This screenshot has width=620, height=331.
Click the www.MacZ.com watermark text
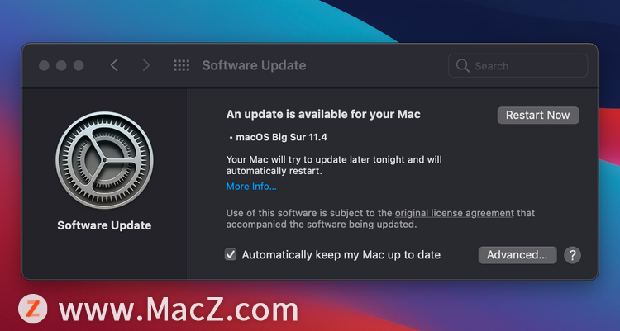(x=179, y=310)
